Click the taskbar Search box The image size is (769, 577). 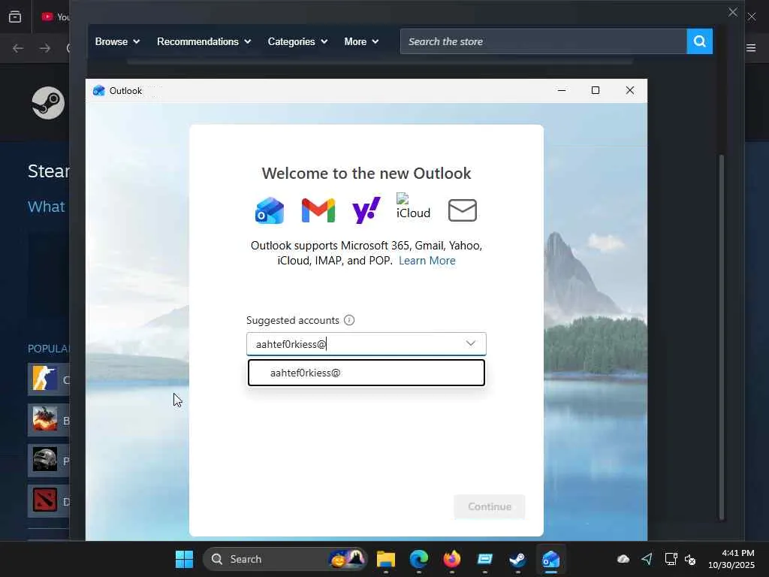(285, 559)
